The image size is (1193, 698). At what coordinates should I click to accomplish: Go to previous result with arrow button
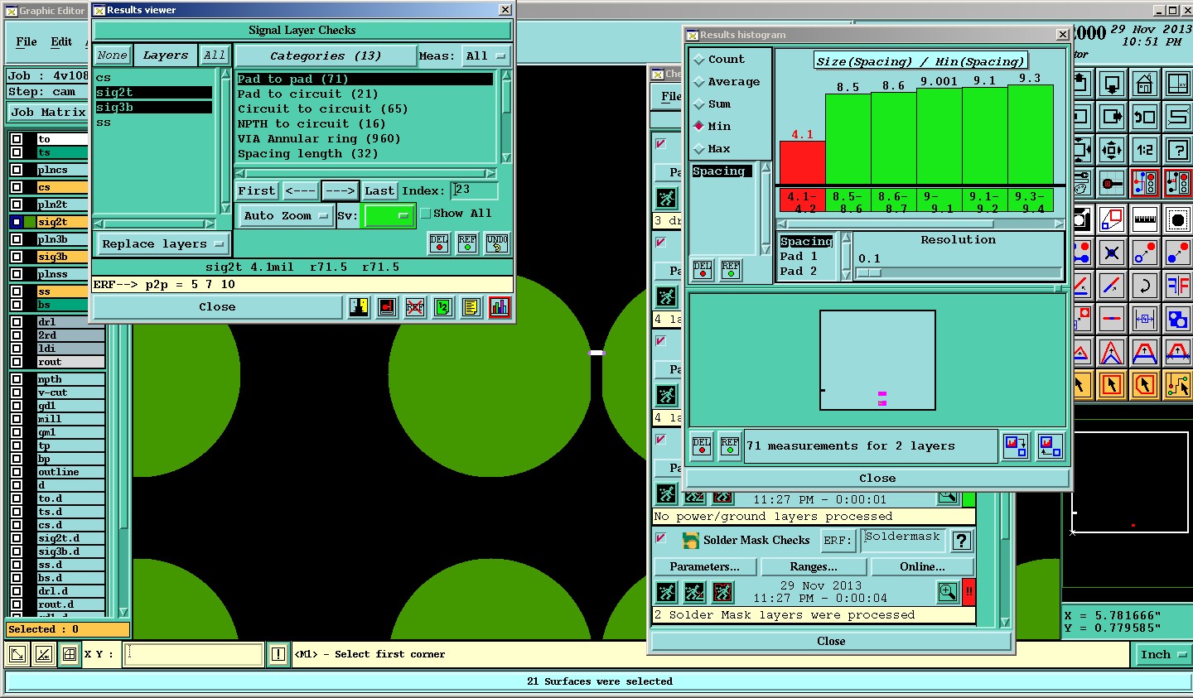pyautogui.click(x=300, y=190)
